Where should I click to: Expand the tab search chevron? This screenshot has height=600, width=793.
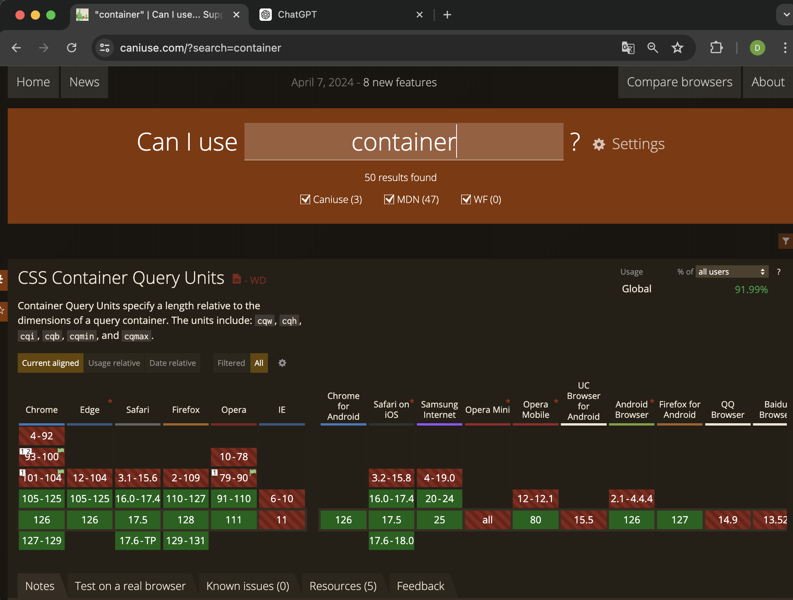(786, 15)
